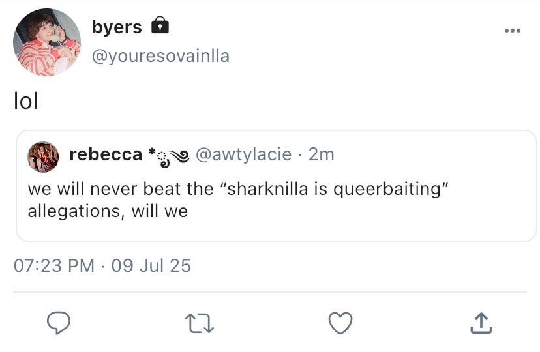
Task: Click the 2m timestamp on quoted tweet
Action: 321,154
